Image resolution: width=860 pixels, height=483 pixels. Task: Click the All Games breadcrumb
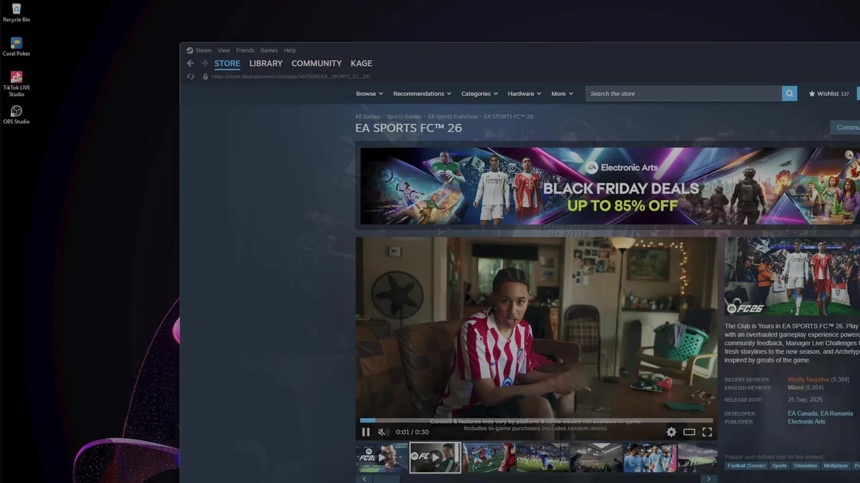(368, 117)
